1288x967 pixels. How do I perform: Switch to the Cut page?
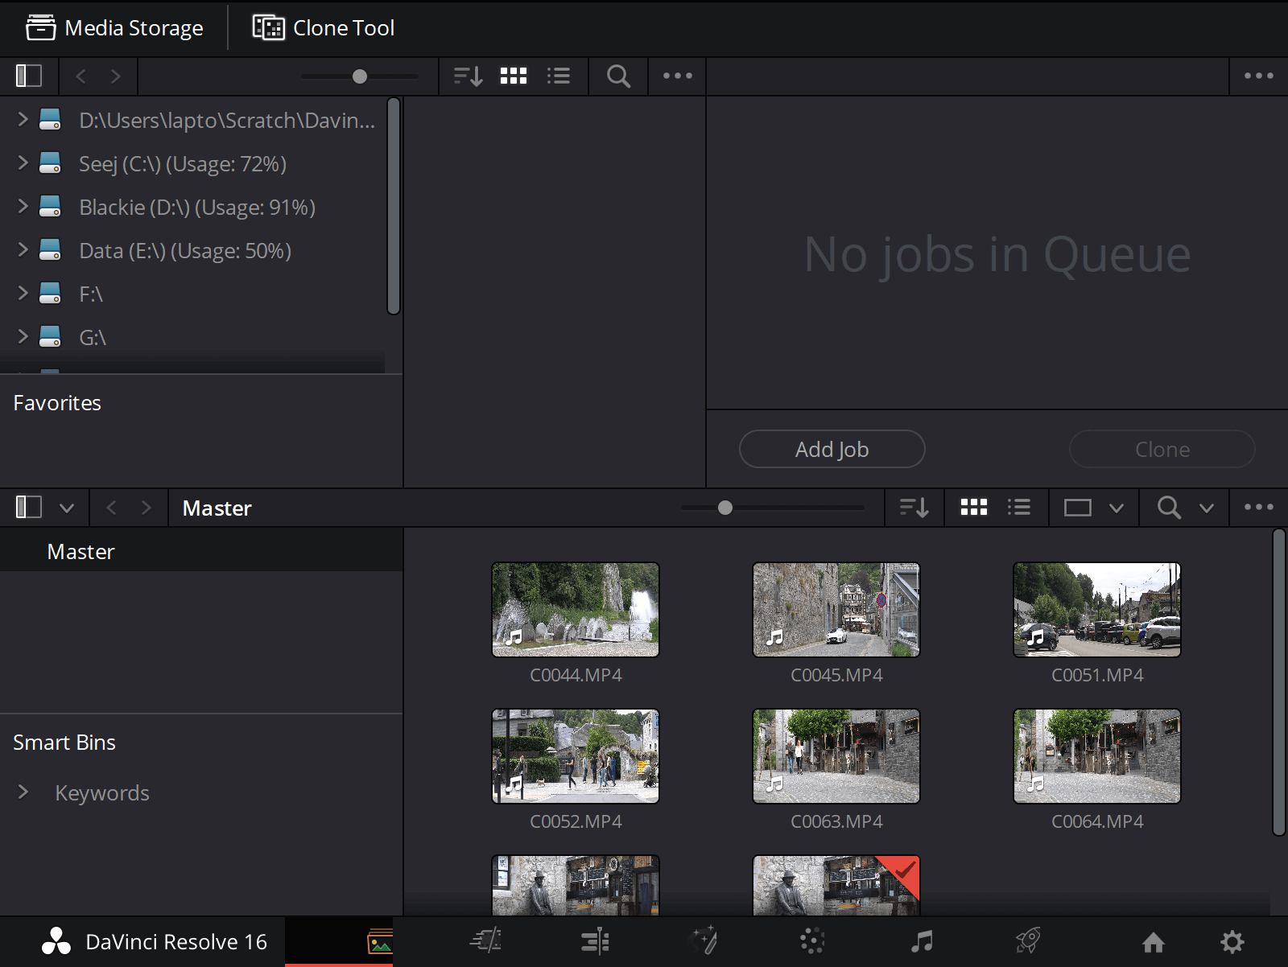click(x=485, y=940)
